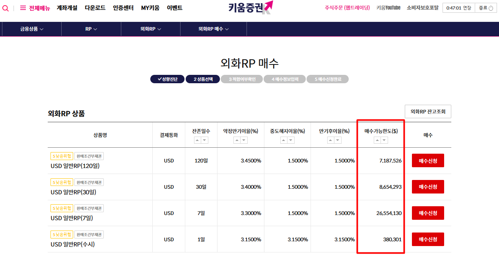Click the power icon on the 종료 button
The height and width of the screenshot is (258, 499).
[490, 7]
